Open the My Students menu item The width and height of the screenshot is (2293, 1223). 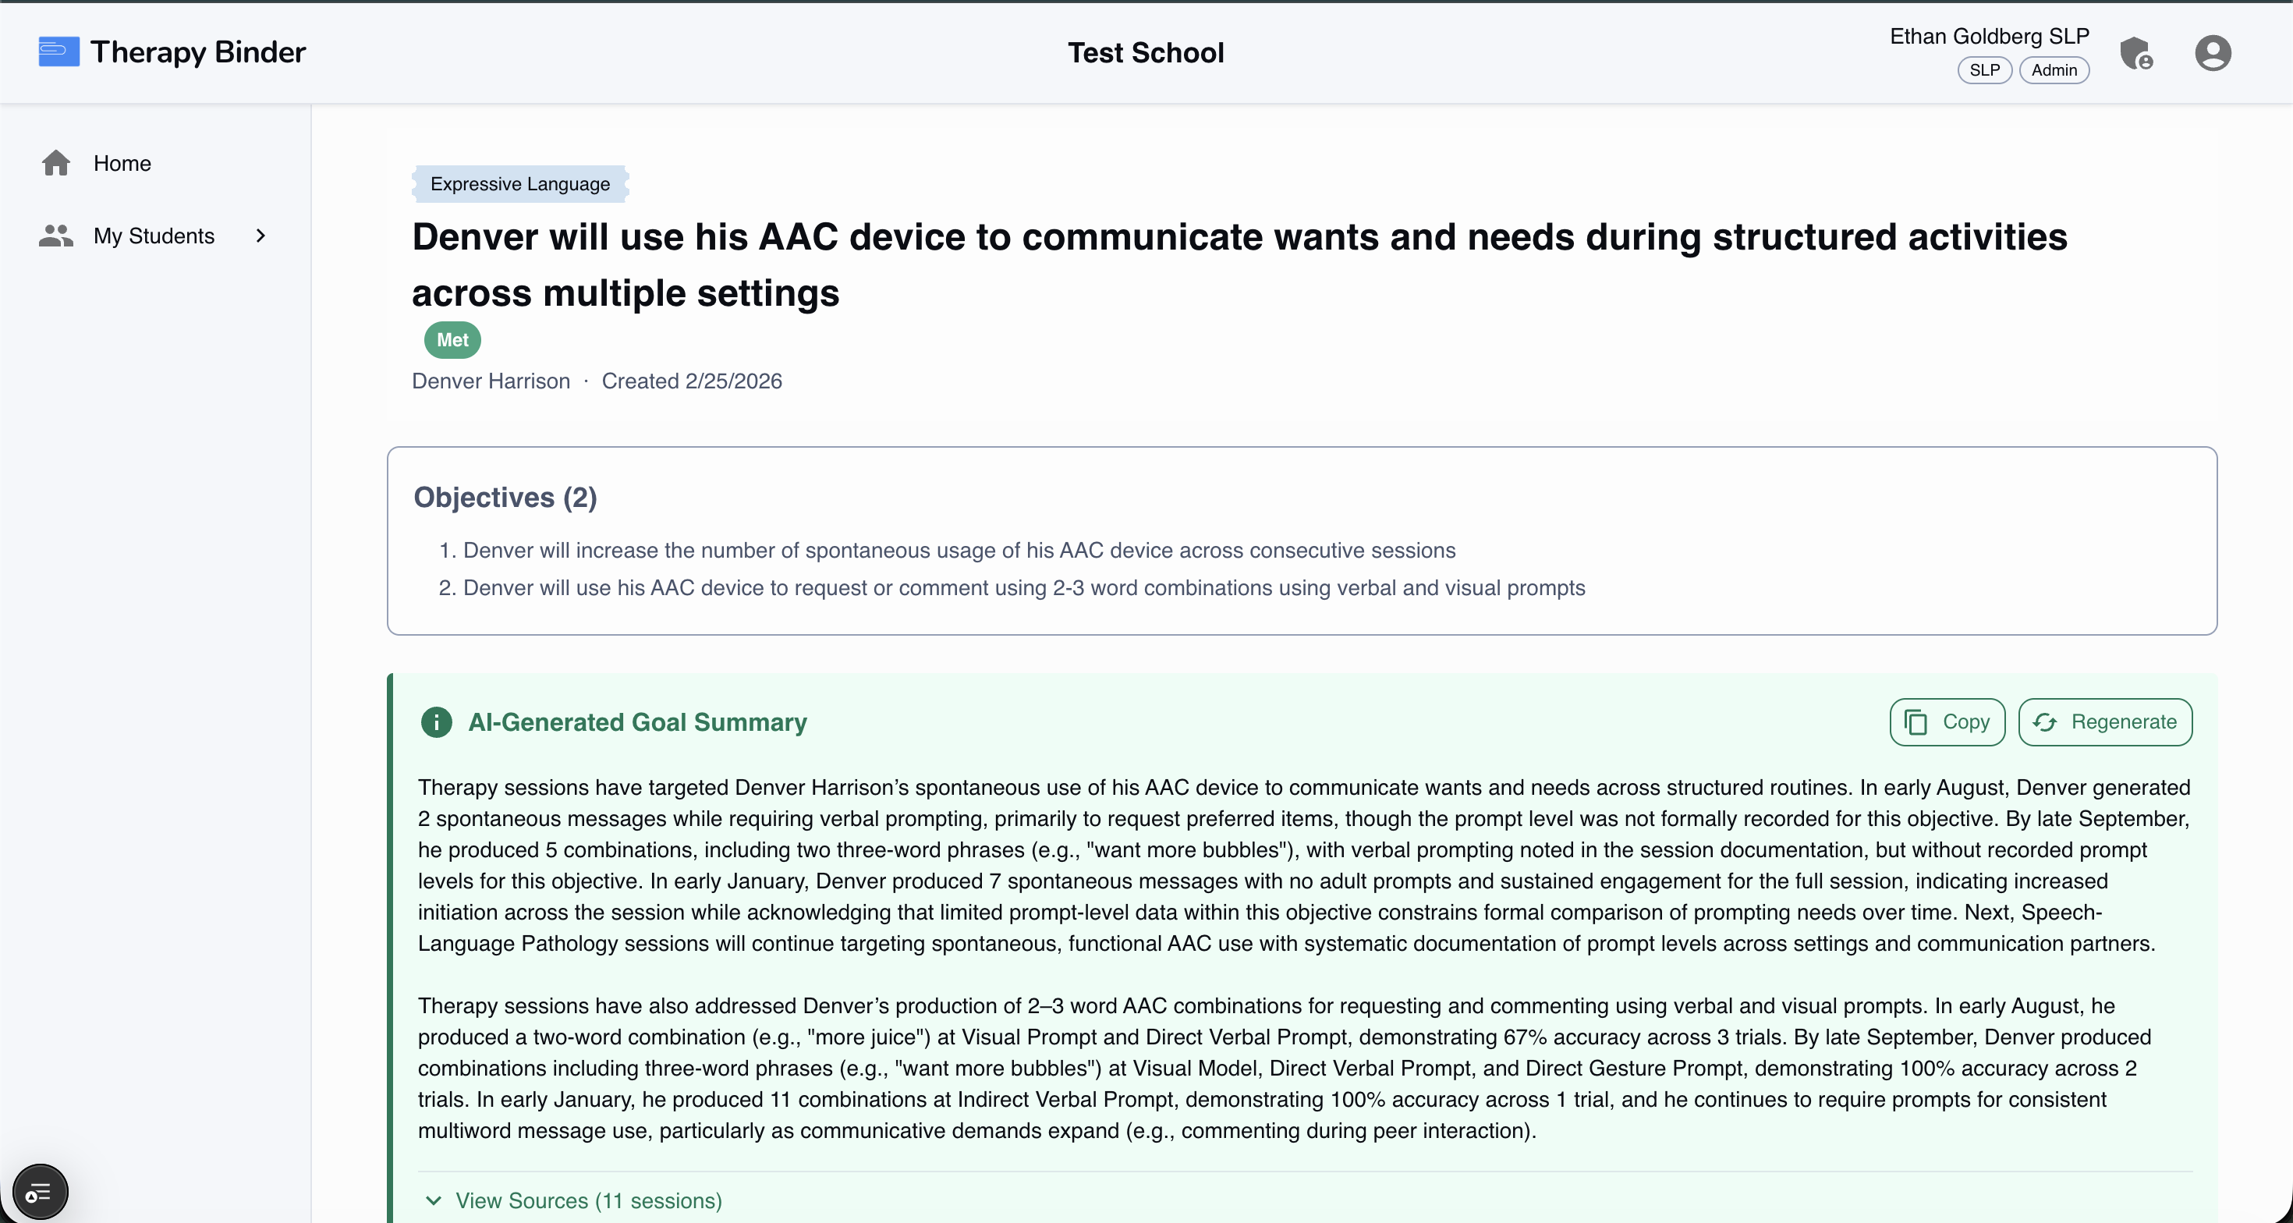click(154, 236)
